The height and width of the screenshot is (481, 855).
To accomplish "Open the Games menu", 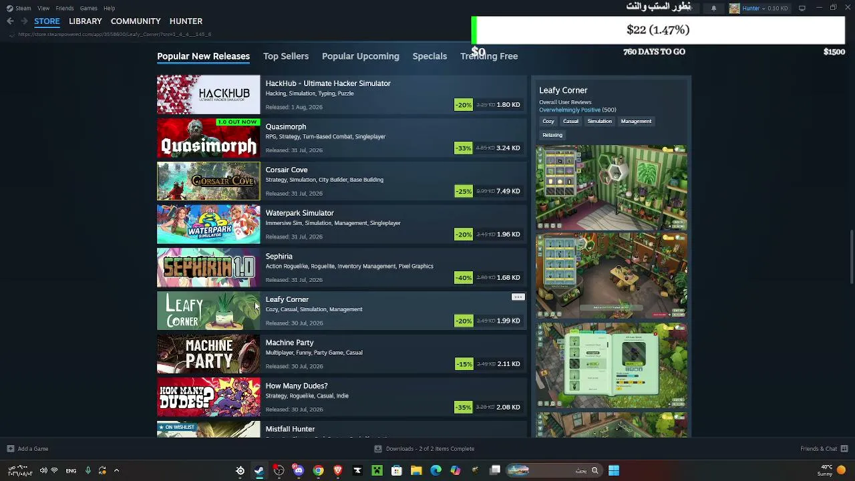I will coord(88,8).
